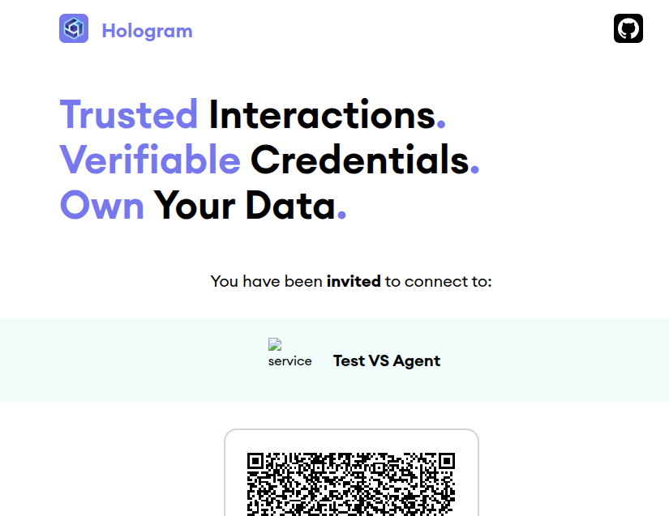Click the 'You have been' text

[266, 281]
